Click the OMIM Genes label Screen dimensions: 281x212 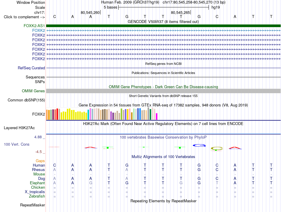coord(33,91)
